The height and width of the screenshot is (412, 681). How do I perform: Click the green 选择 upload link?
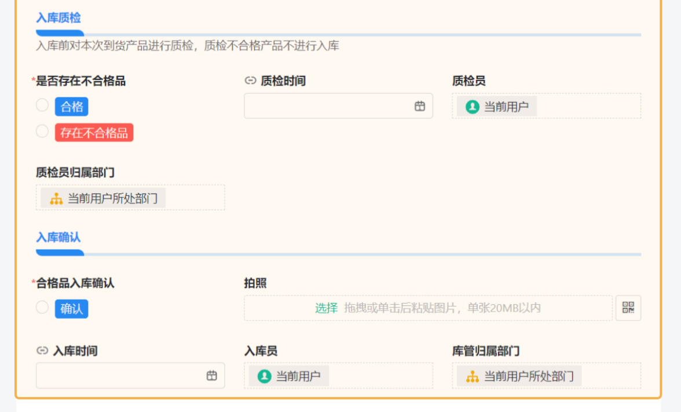(x=326, y=308)
